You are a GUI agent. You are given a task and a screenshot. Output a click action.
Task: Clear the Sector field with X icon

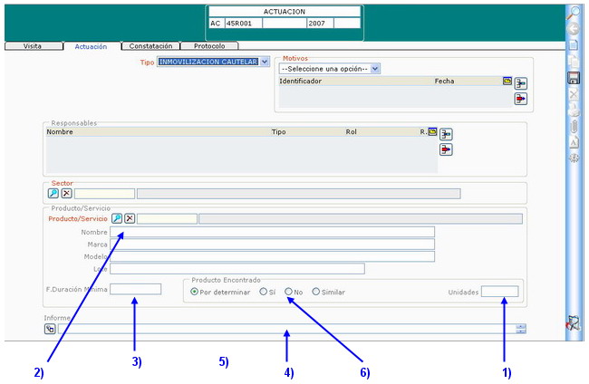pos(66,193)
